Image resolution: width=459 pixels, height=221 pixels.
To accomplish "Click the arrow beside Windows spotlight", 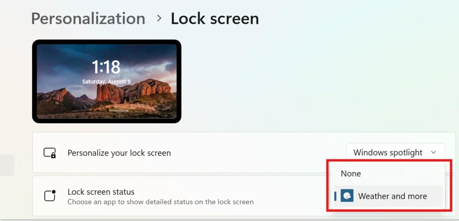I will pos(433,152).
